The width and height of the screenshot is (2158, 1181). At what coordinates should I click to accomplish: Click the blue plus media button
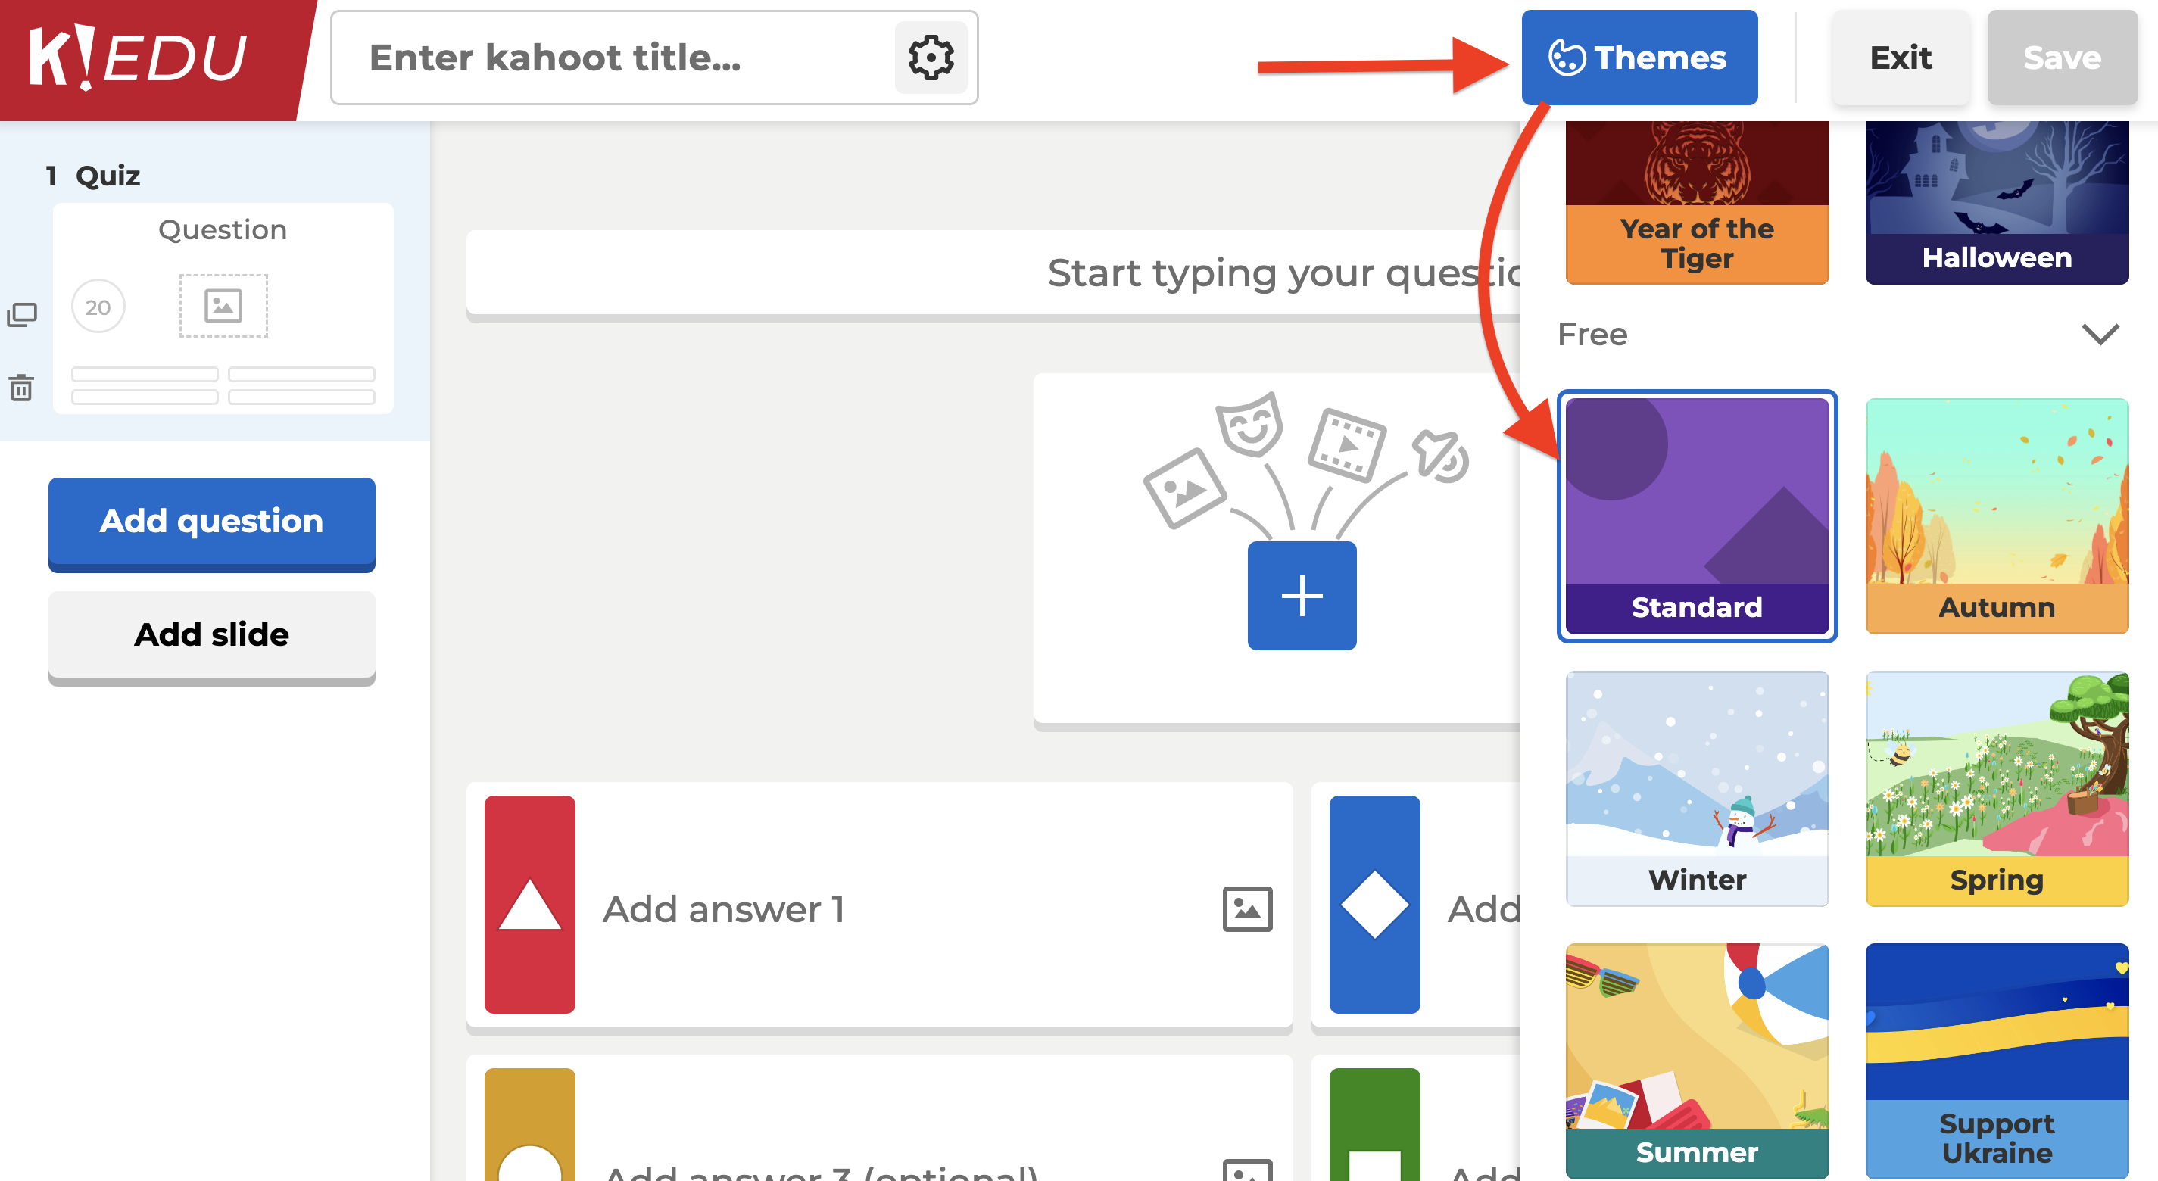(x=1301, y=596)
